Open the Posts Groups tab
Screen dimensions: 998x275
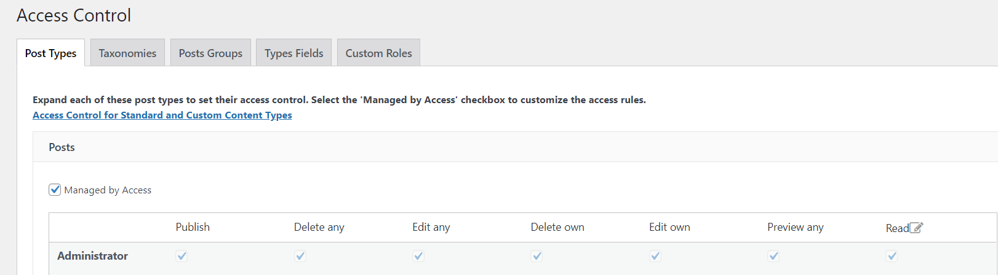[210, 53]
